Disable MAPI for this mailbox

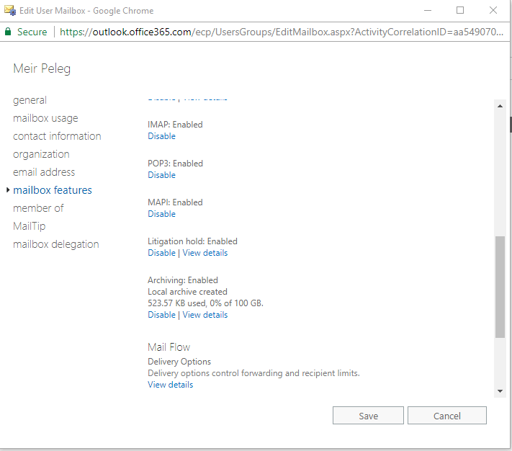[x=161, y=214]
